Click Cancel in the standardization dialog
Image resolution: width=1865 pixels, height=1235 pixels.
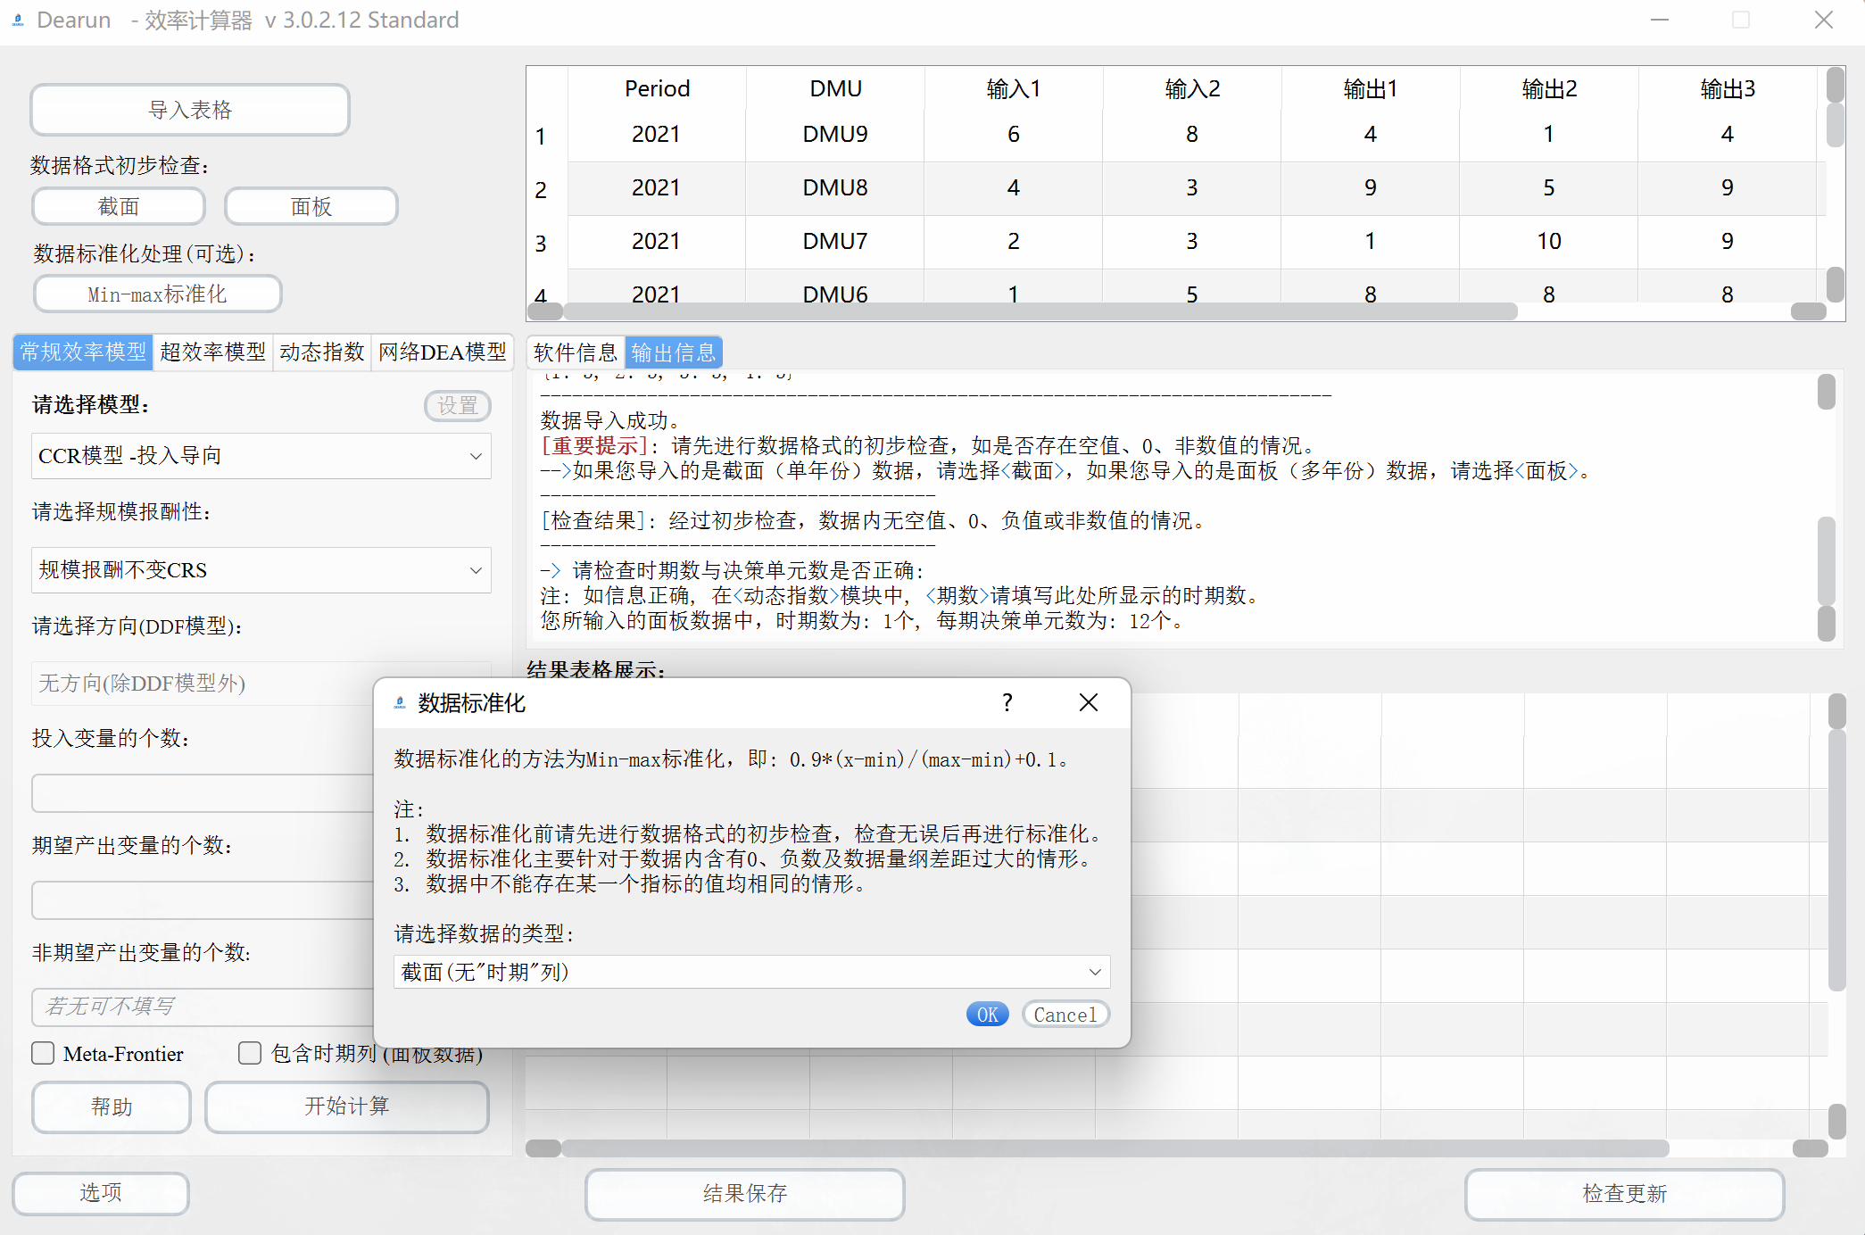[1065, 1015]
